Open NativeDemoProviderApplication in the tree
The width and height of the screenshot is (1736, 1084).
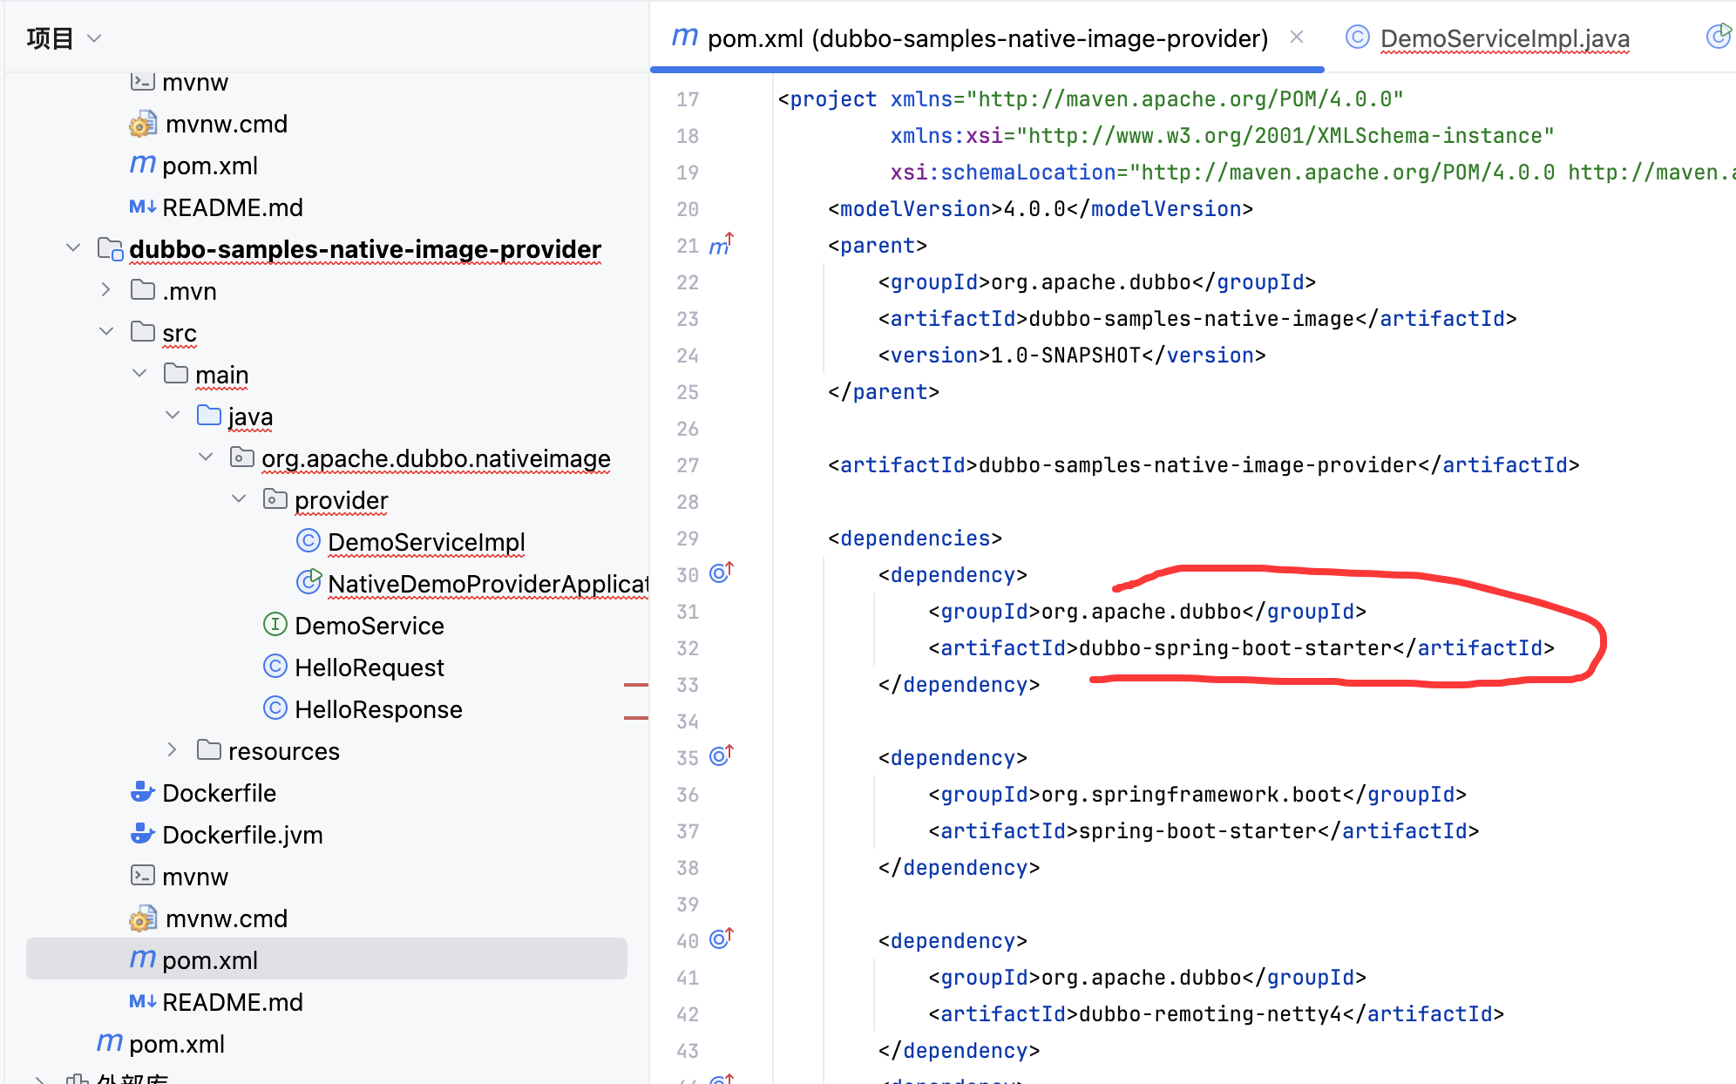(488, 584)
